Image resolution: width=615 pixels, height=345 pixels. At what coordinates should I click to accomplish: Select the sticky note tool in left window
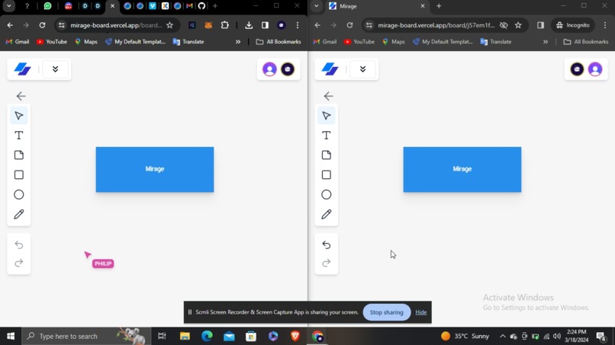(x=19, y=155)
